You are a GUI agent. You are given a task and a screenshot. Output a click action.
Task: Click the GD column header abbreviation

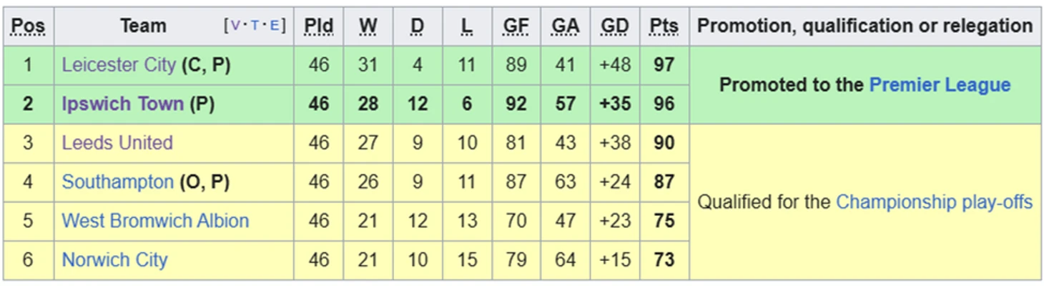615,26
